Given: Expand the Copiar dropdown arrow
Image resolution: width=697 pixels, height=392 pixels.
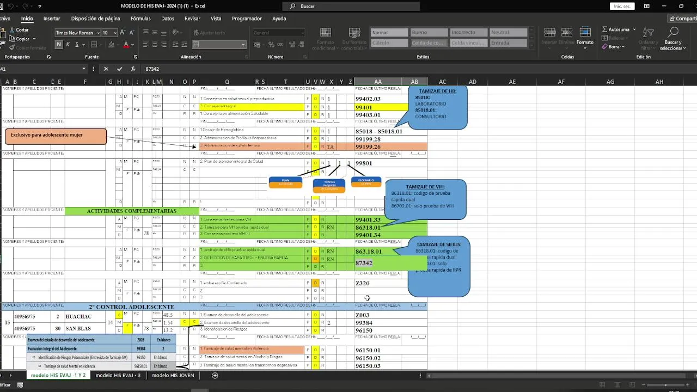Looking at the screenshot, I should [x=34, y=39].
